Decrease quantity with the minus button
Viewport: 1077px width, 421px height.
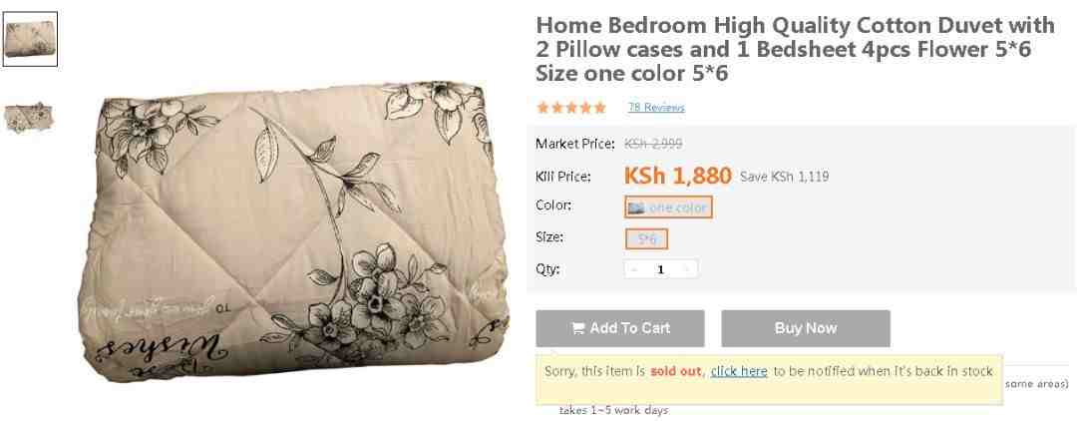(634, 269)
